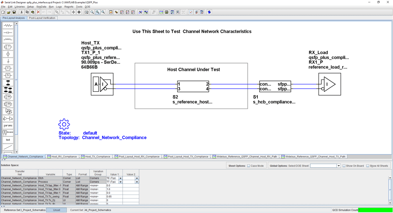Click the Cut scissors icon
The height and width of the screenshot is (213, 393).
pyautogui.click(x=22, y=12)
